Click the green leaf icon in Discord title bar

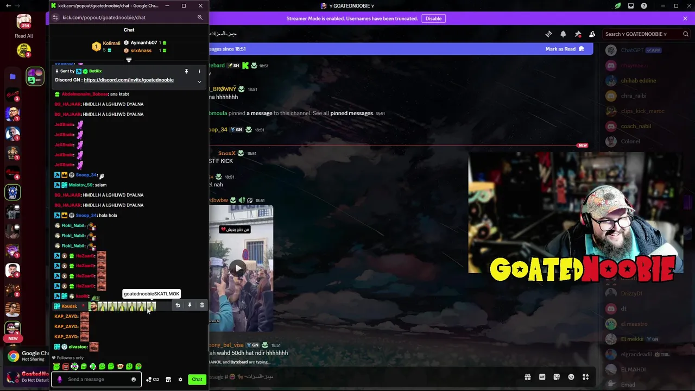(617, 6)
